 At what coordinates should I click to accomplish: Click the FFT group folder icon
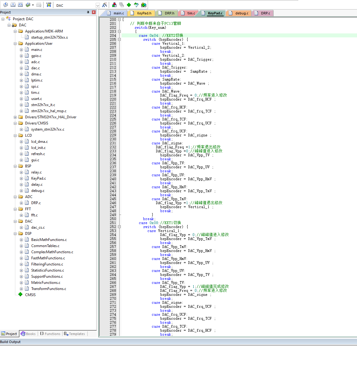[21, 209]
